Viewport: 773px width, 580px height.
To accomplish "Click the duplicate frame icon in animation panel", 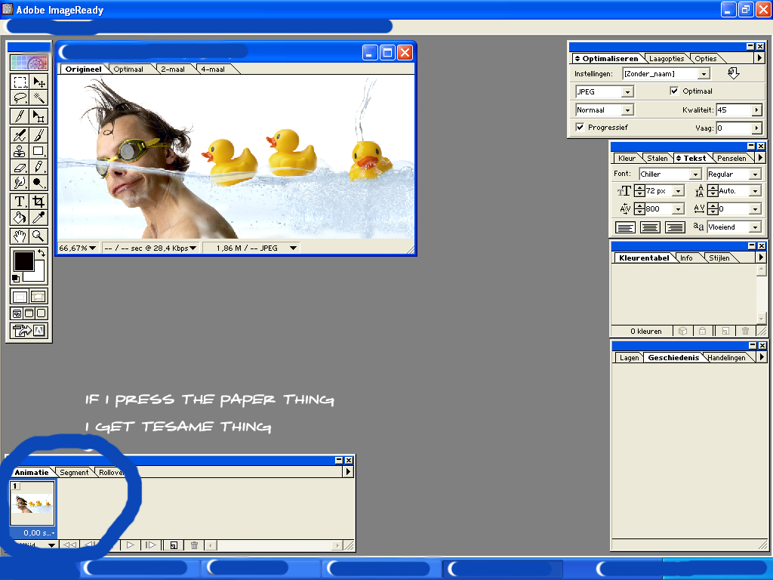I will (x=173, y=545).
